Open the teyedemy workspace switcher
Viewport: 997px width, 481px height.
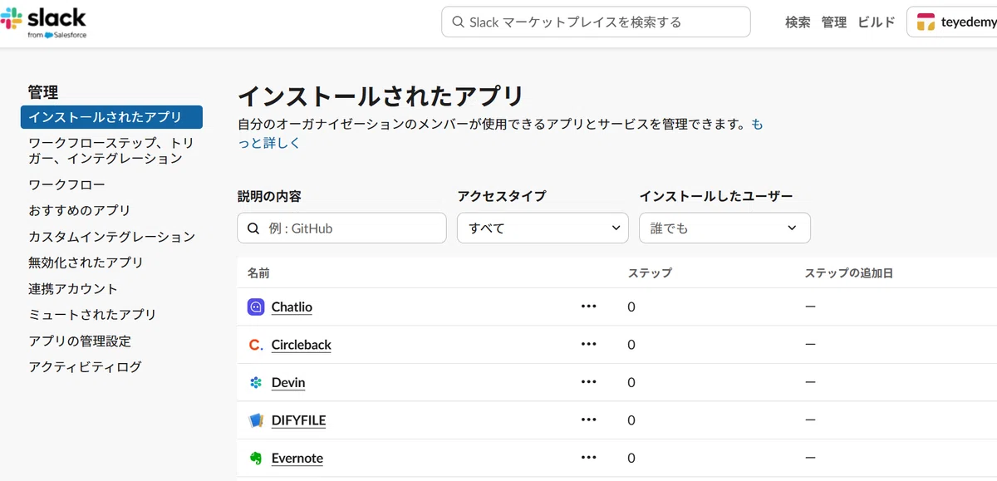pos(954,22)
